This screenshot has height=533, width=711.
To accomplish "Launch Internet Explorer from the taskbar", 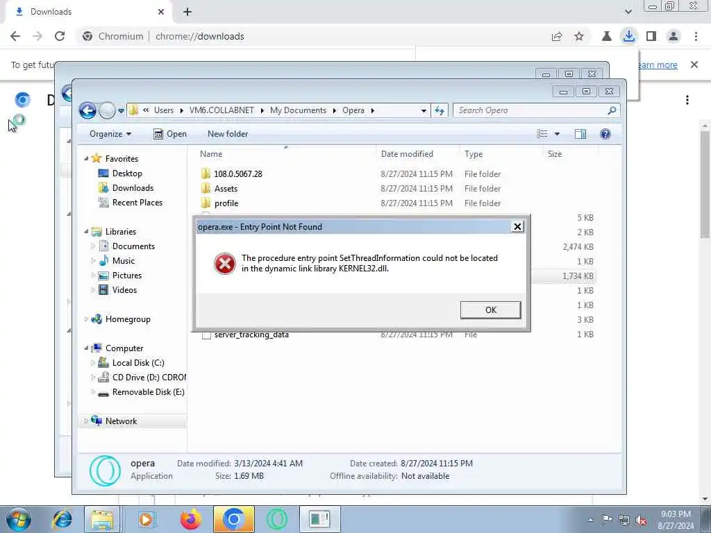I will click(62, 519).
